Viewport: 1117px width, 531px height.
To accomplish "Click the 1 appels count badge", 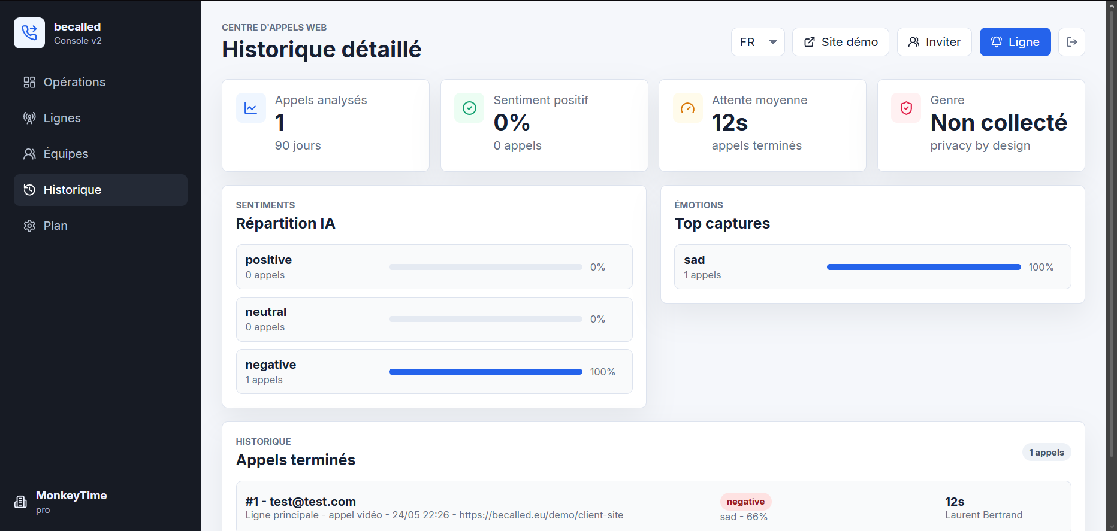I will coord(1046,453).
